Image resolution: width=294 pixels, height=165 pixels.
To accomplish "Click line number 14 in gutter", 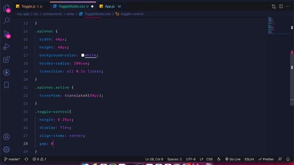I will [x=26, y=31].
